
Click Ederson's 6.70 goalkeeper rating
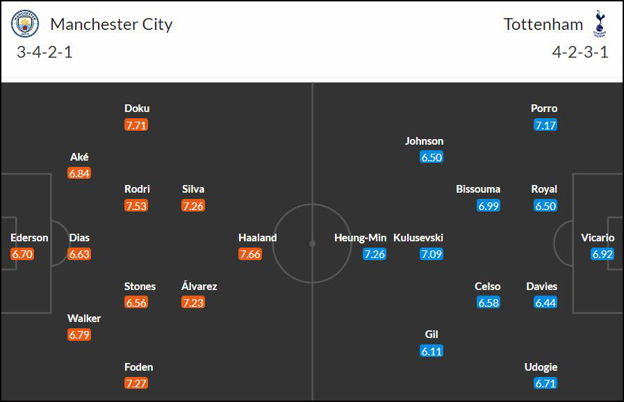(22, 254)
